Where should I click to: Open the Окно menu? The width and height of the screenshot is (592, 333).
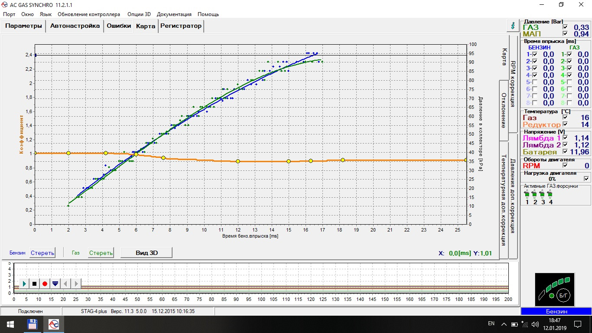(x=27, y=14)
